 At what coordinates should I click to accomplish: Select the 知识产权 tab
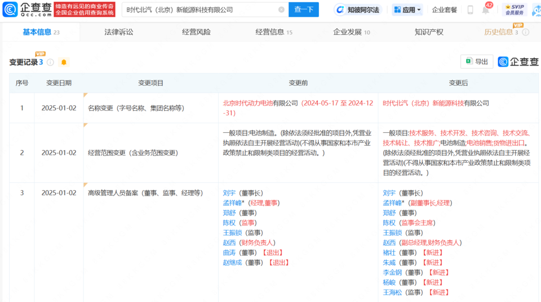429,32
